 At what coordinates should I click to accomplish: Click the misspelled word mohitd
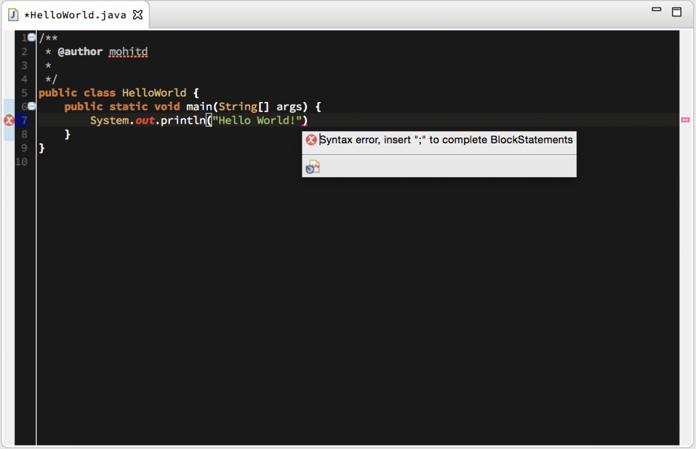(128, 52)
